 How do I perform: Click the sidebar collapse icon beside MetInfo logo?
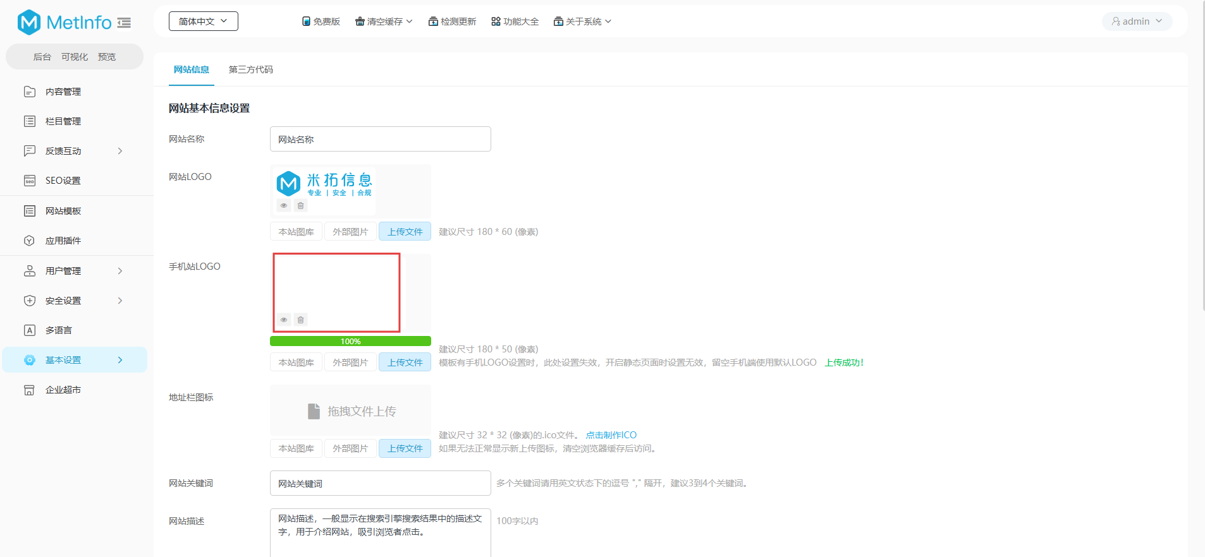[124, 23]
